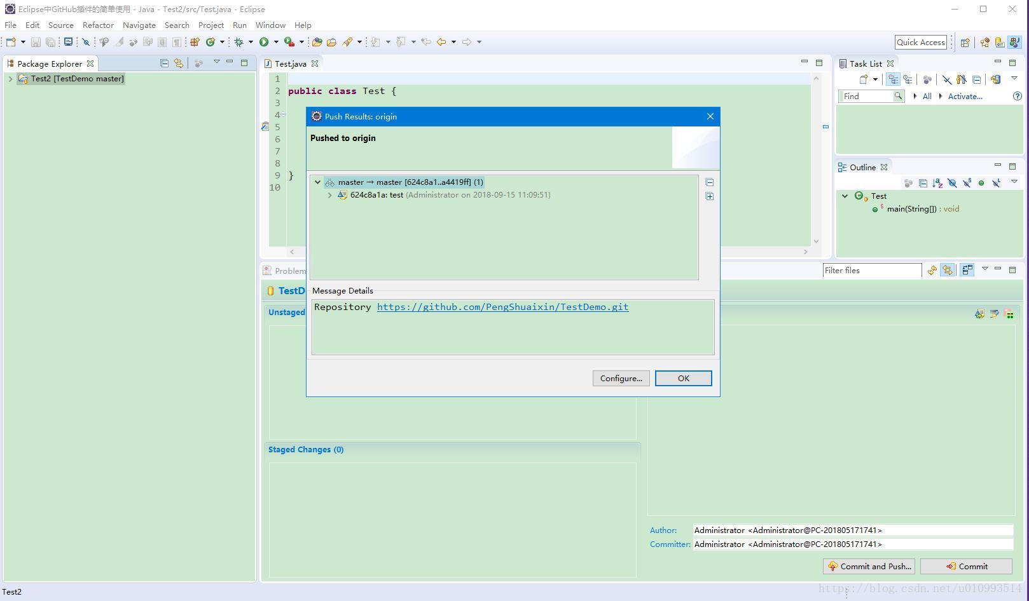
Task: Click Collapse All in Package Explorer
Action: point(164,63)
